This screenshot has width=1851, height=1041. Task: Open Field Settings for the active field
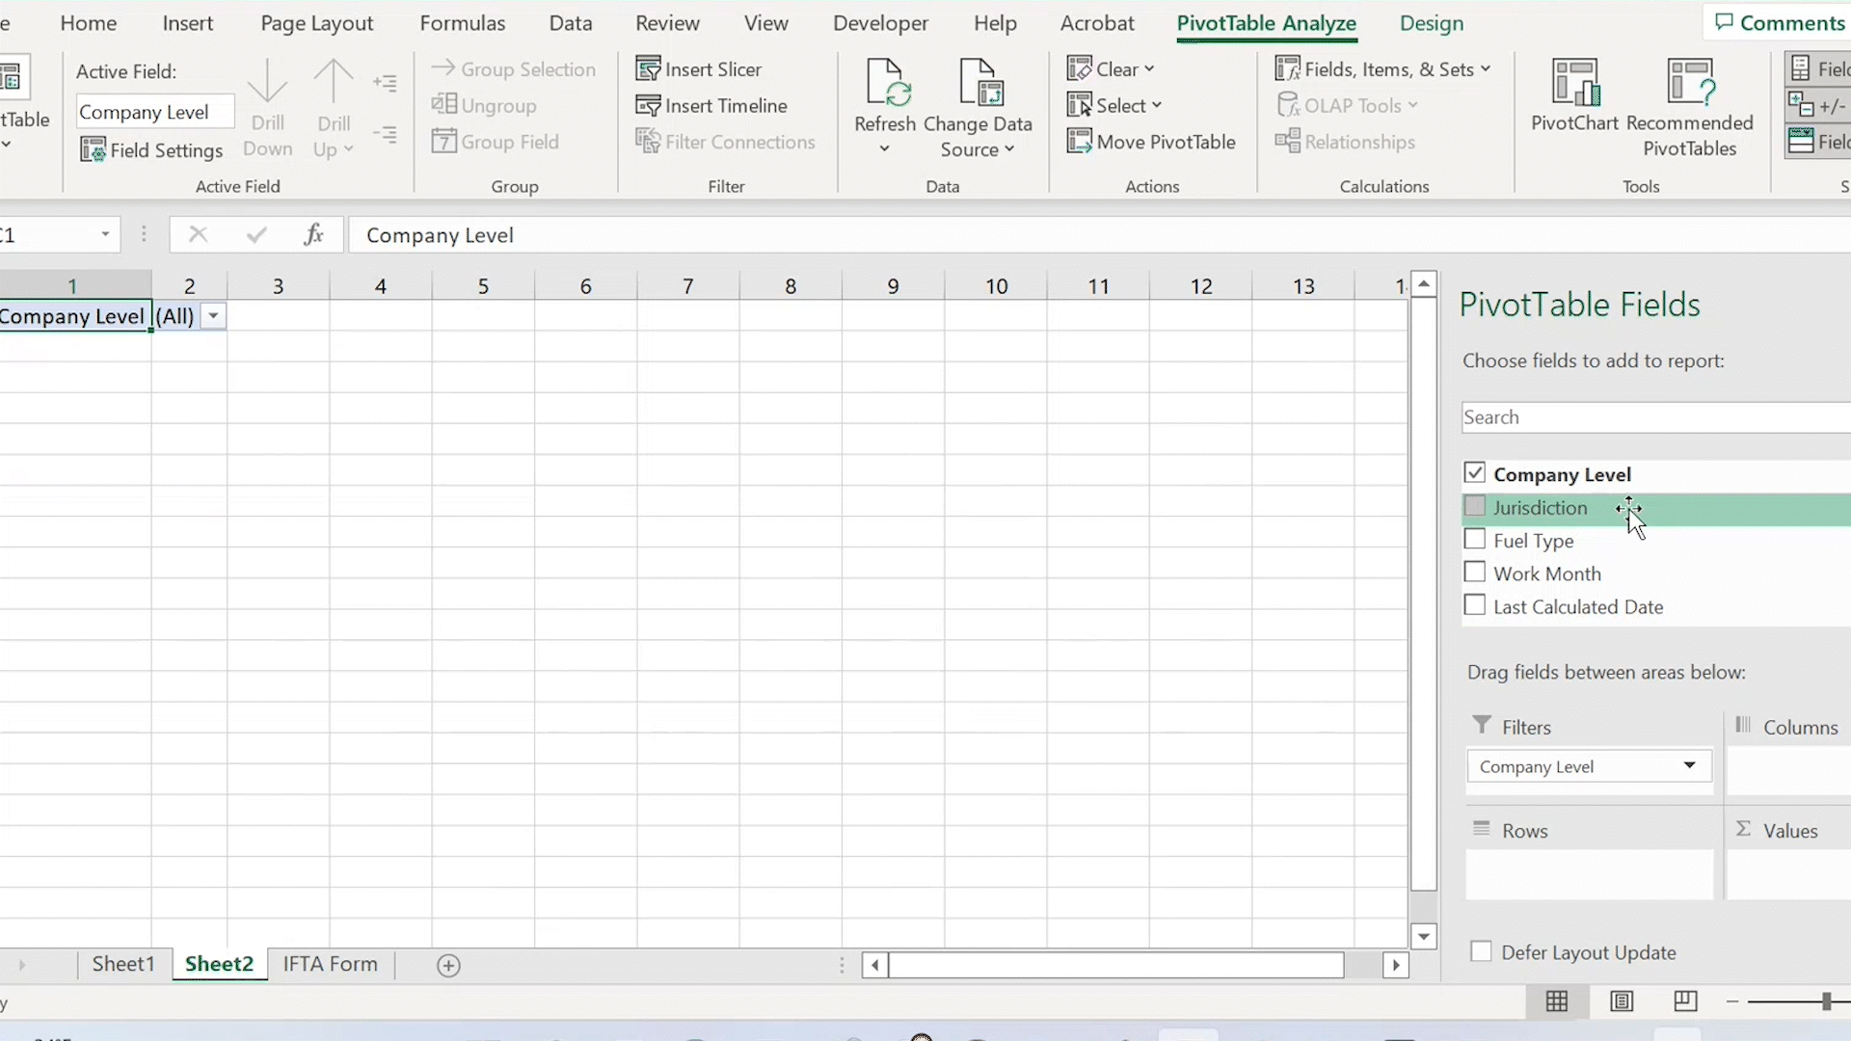click(x=151, y=150)
